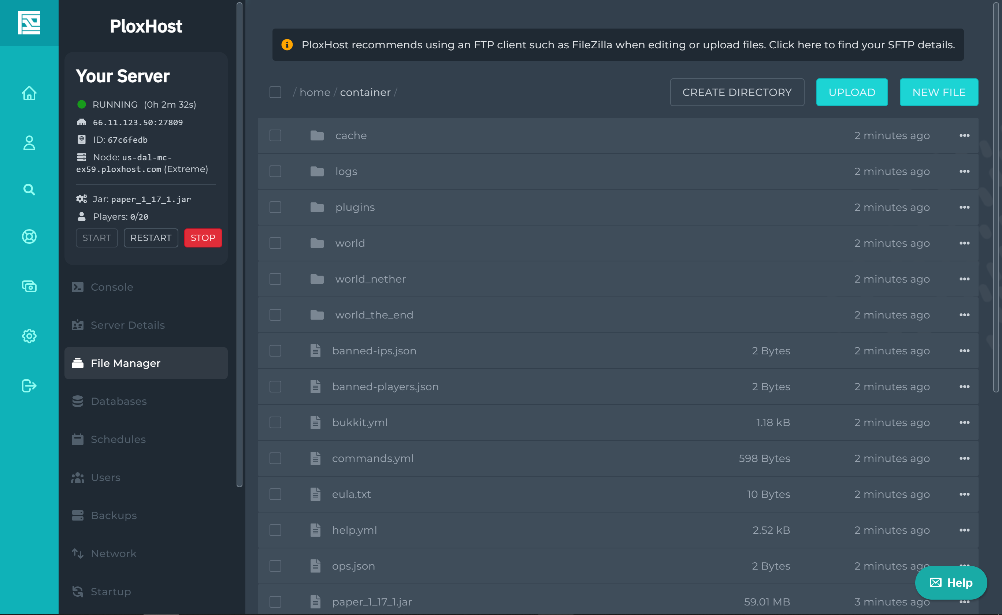Click the billing cash icon in sidebar

[29, 286]
